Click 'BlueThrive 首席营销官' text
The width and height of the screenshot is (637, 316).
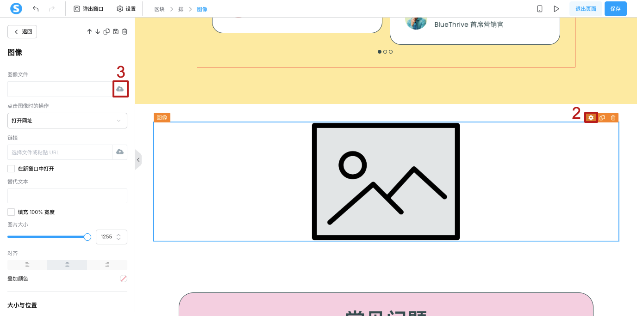click(468, 24)
